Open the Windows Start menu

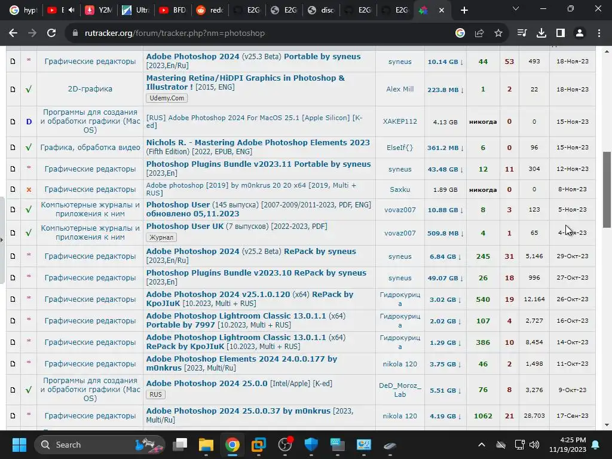[x=19, y=445]
